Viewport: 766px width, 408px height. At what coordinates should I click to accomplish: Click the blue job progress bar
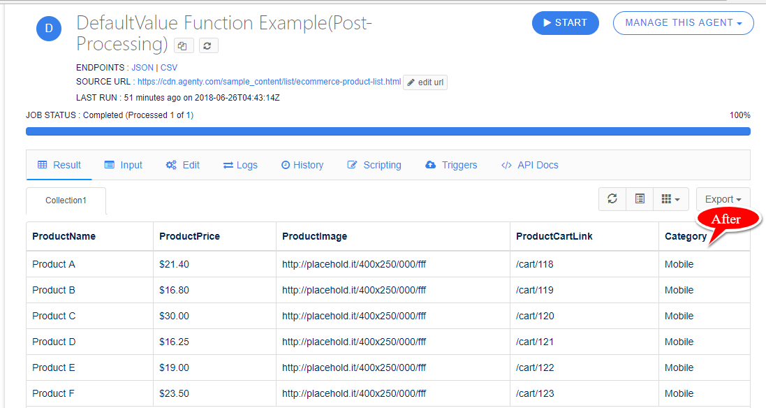pos(388,131)
